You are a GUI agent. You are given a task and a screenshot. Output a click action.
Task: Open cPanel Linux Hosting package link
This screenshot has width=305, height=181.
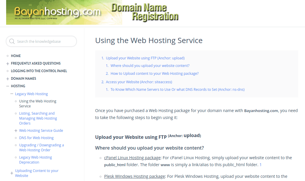tap(132, 158)
